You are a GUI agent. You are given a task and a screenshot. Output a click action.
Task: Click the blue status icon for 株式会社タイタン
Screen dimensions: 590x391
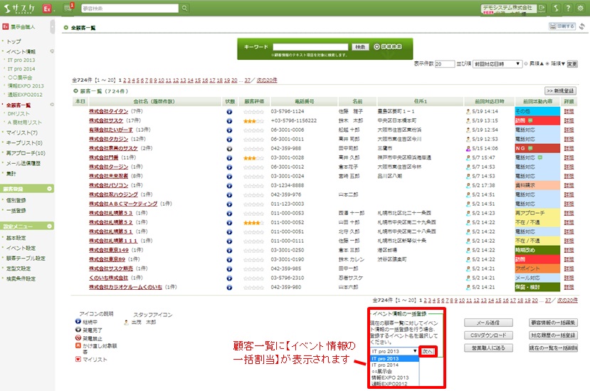[x=229, y=112]
